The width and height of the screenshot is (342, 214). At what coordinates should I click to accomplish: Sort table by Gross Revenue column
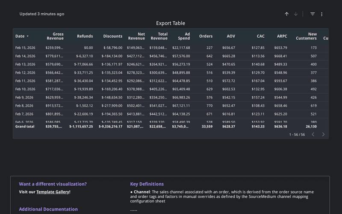(x=55, y=36)
